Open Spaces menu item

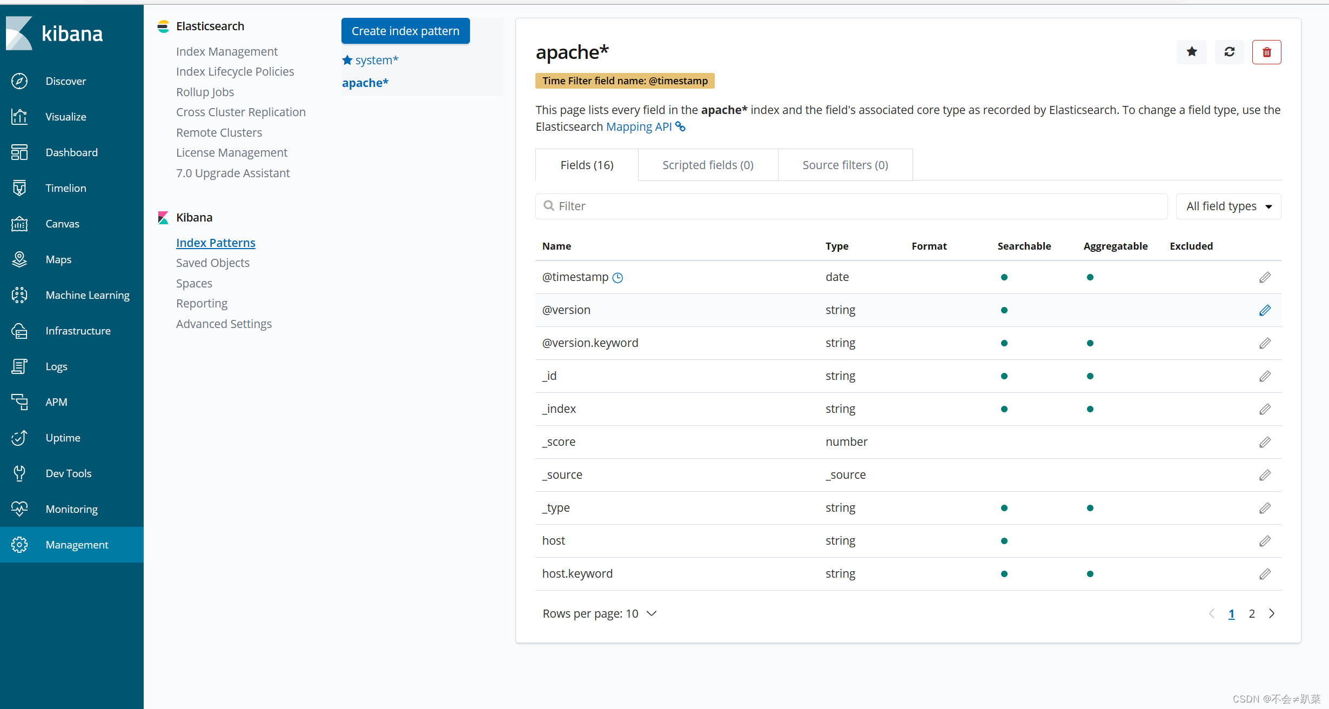click(x=194, y=283)
